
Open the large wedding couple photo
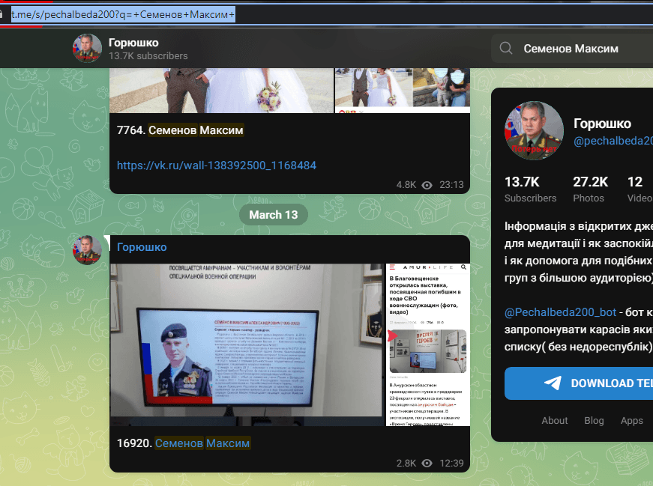(x=221, y=90)
